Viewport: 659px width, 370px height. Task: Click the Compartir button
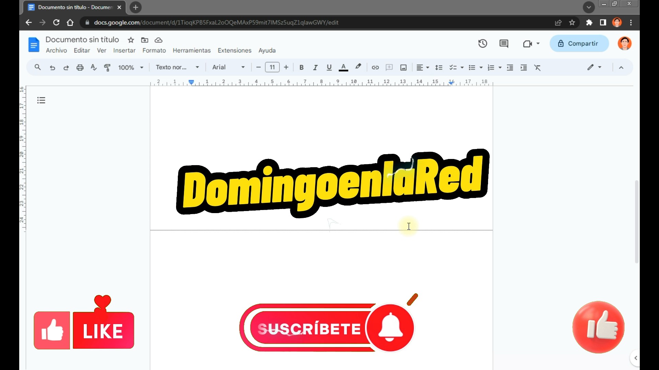pos(579,44)
